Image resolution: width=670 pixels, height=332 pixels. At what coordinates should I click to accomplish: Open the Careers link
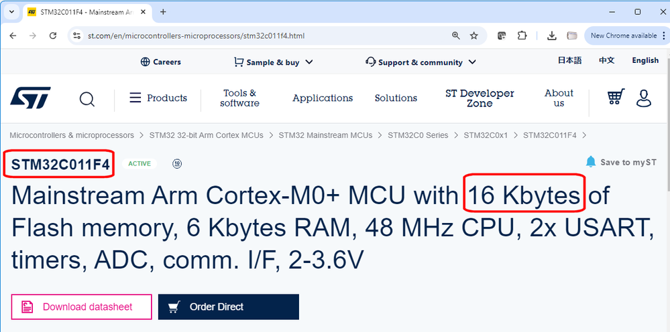(x=161, y=62)
